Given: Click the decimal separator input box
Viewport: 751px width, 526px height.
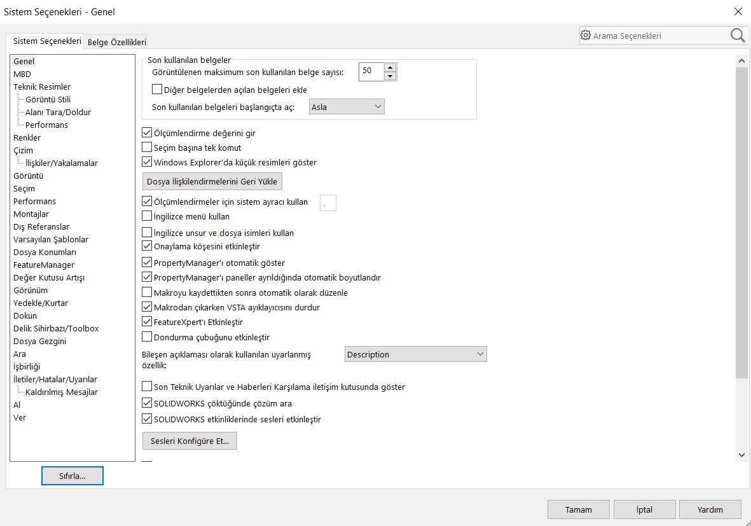Looking at the screenshot, I should (x=328, y=203).
